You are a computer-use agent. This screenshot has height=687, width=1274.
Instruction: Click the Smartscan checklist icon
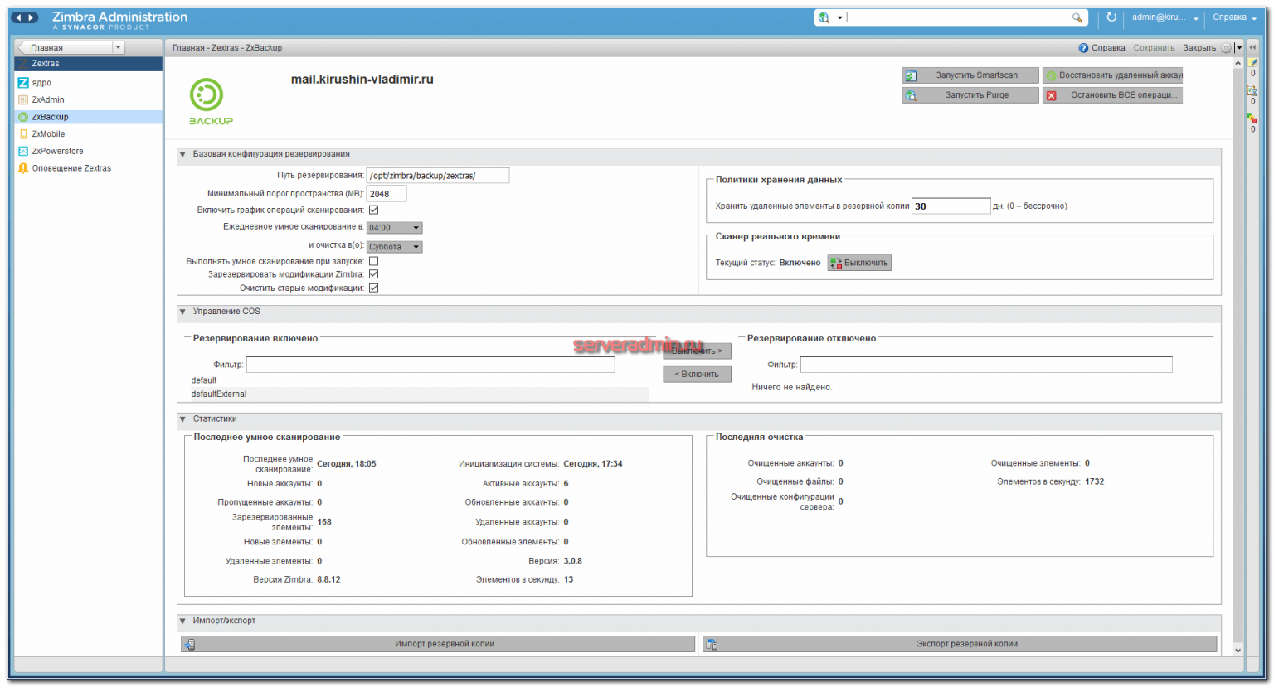911,75
